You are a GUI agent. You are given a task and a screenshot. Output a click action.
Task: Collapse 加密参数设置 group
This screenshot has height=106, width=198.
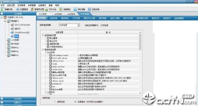tap(43, 35)
